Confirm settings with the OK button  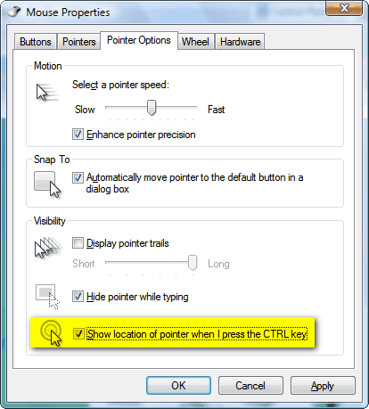coord(178,386)
